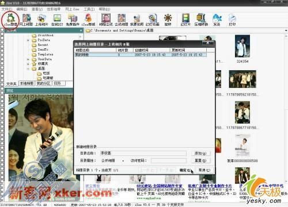Select the Templates folder in tree
The width and height of the screenshot is (288, 207).
click(46, 54)
